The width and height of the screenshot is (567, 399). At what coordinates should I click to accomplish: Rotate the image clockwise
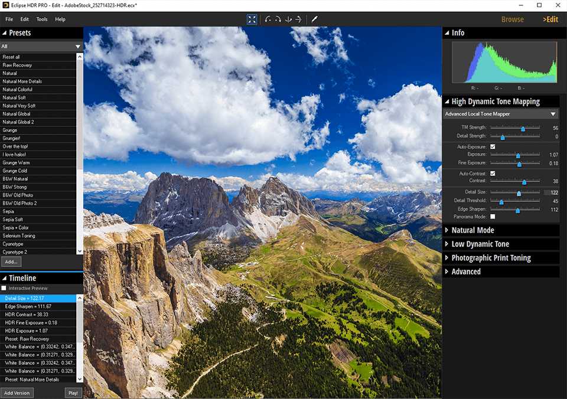click(278, 19)
